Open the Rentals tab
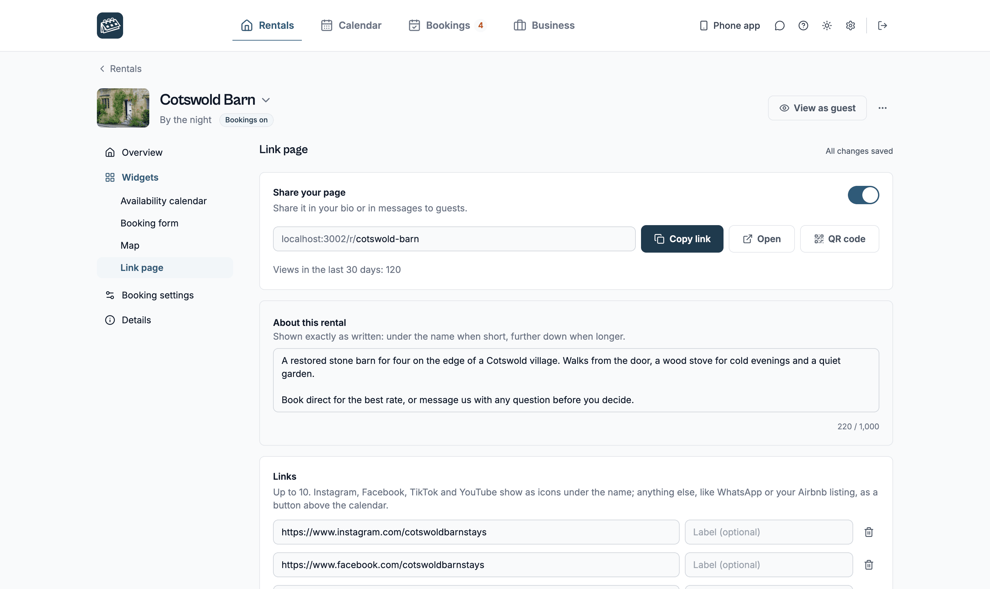The image size is (990, 589). pyautogui.click(x=267, y=26)
